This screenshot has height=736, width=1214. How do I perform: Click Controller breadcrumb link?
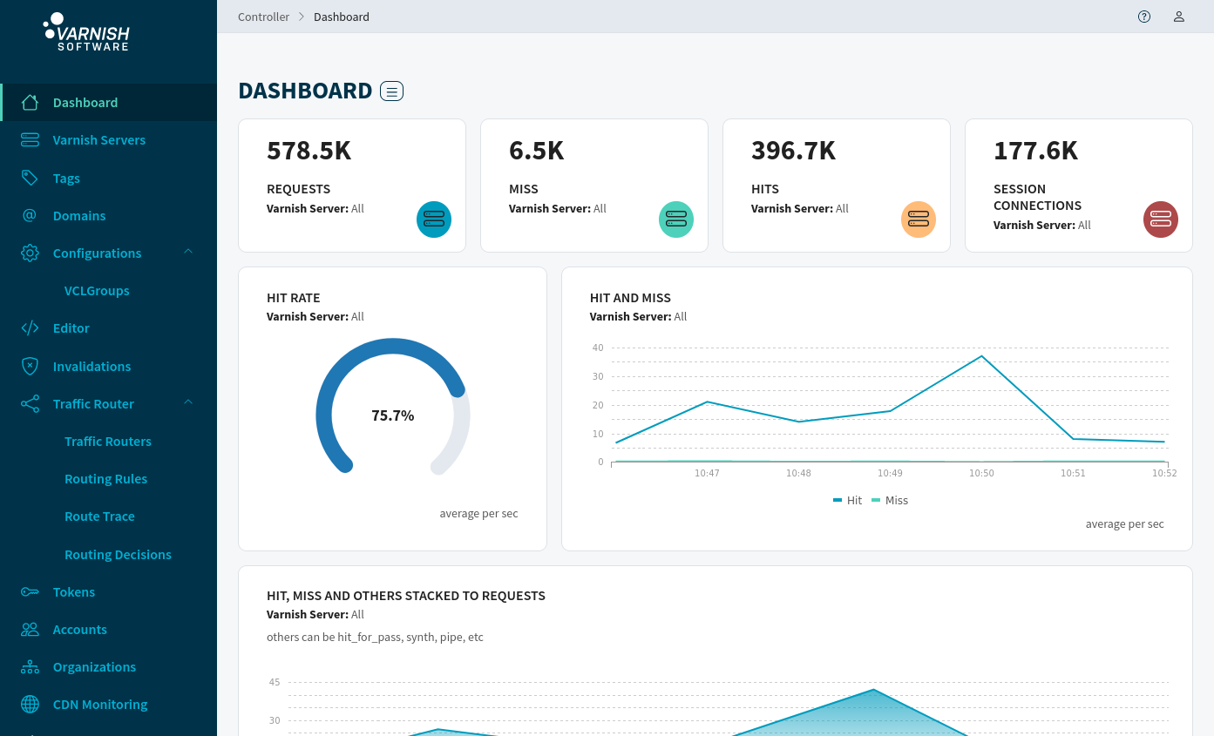click(x=263, y=17)
